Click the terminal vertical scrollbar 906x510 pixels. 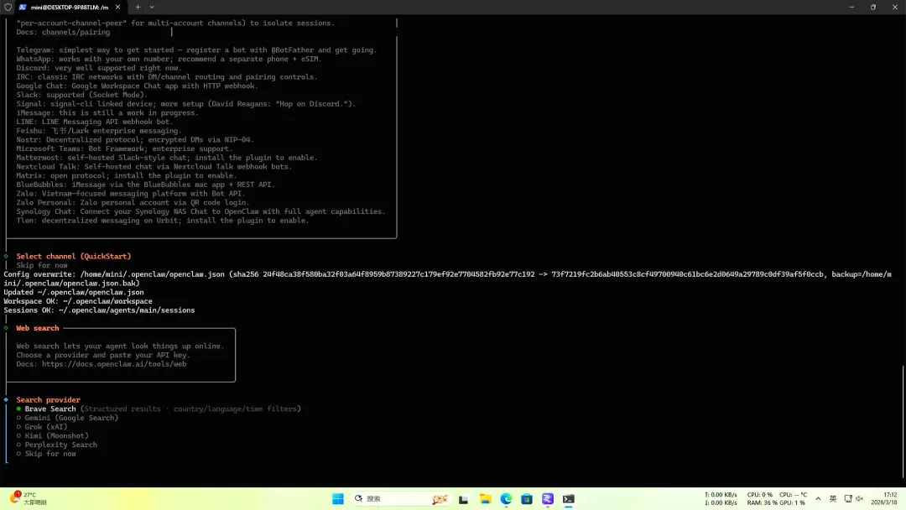click(903, 422)
